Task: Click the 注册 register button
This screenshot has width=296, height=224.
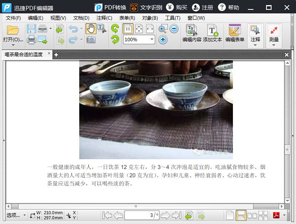Action: [x=203, y=7]
